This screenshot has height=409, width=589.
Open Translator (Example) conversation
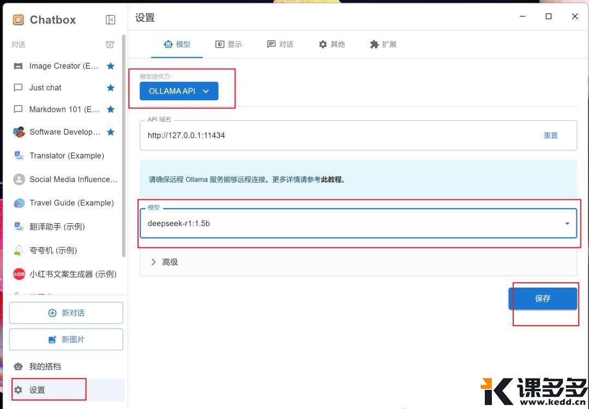tap(65, 156)
